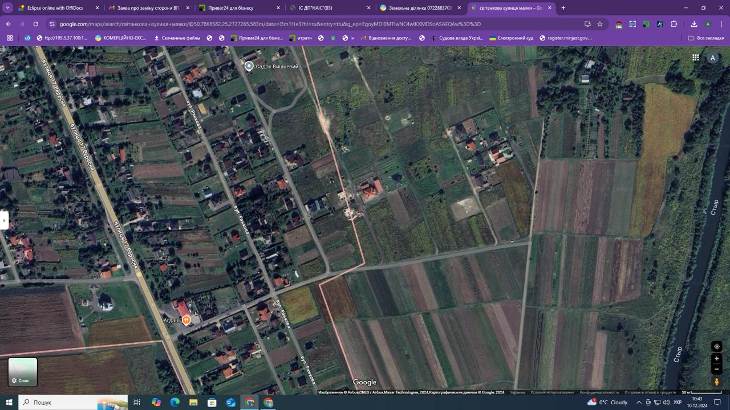The width and height of the screenshot is (730, 410).
Task: Expand the hidden system tray icons
Action: 639,403
